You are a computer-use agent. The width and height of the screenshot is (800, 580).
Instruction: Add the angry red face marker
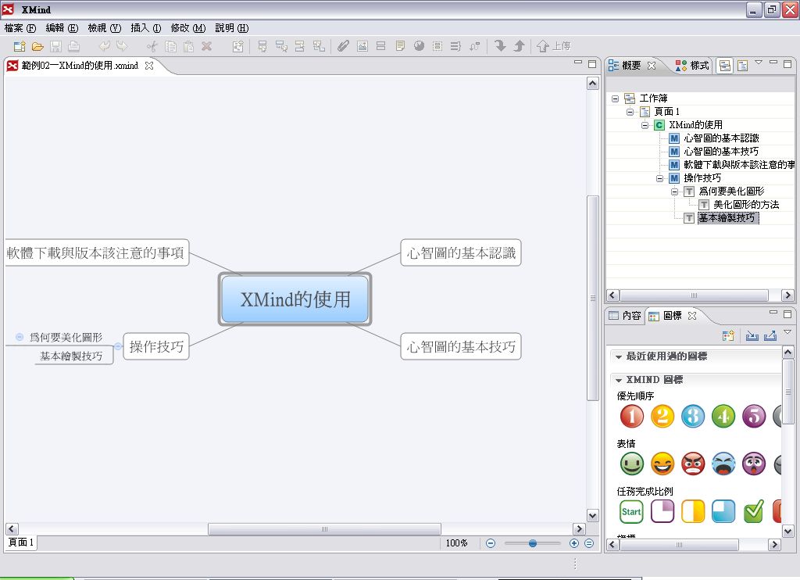[693, 464]
